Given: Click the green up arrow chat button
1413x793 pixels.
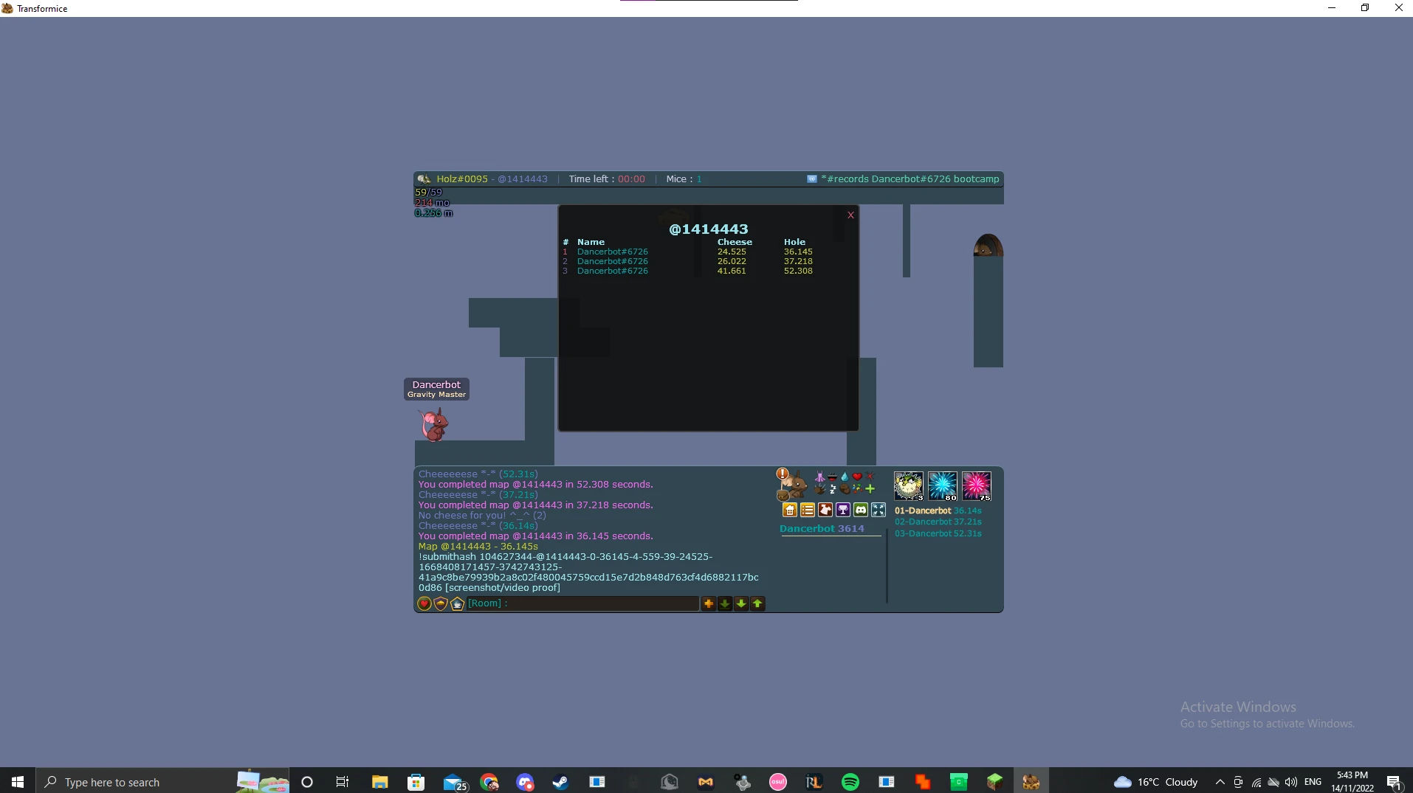Looking at the screenshot, I should coord(757,603).
